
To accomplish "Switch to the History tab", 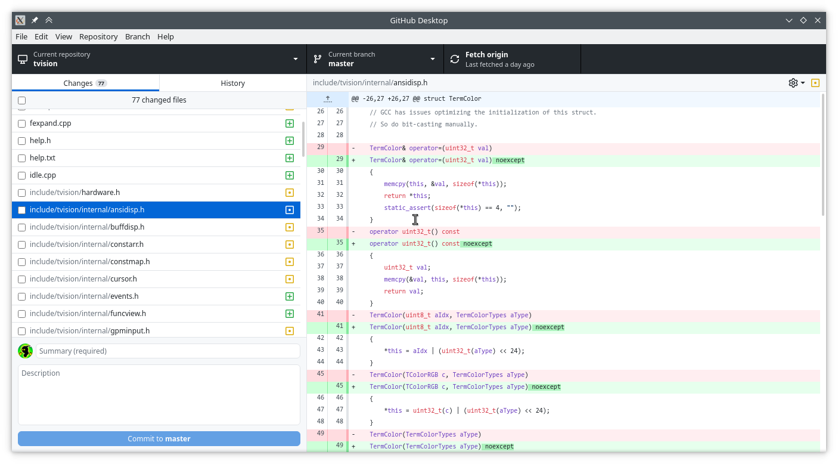I will pyautogui.click(x=233, y=83).
